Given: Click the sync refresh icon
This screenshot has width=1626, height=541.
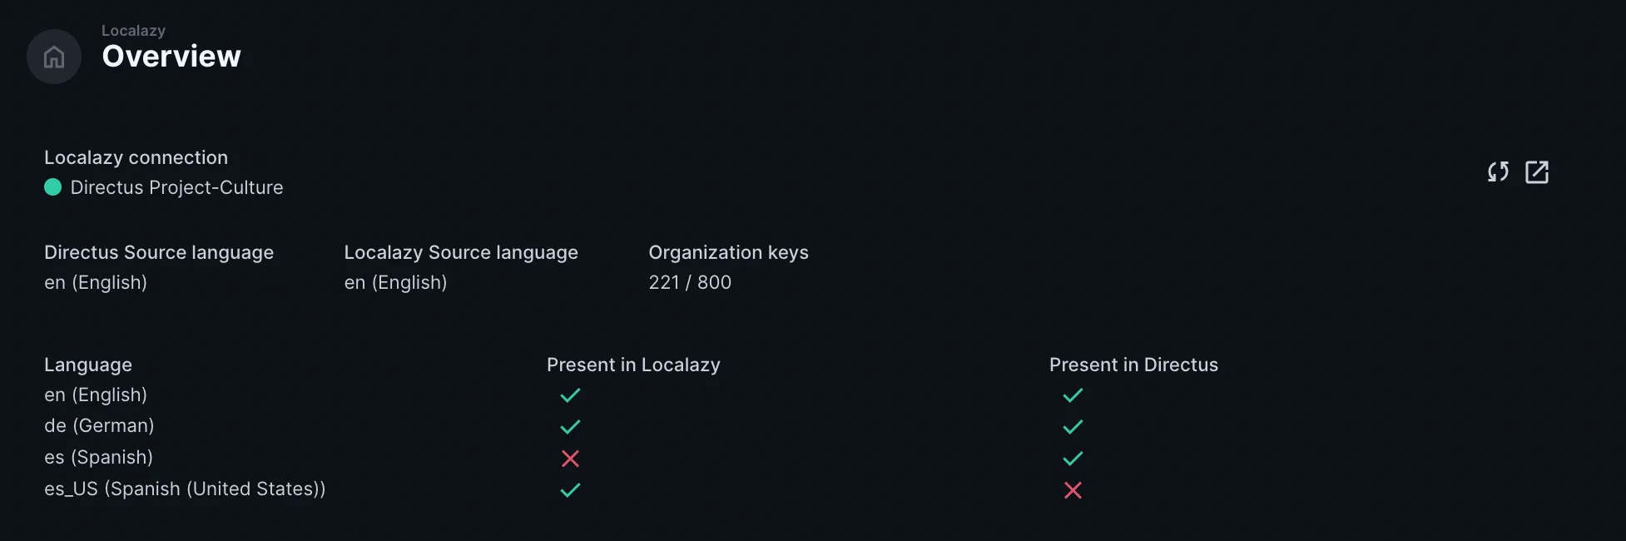Looking at the screenshot, I should click(x=1498, y=172).
